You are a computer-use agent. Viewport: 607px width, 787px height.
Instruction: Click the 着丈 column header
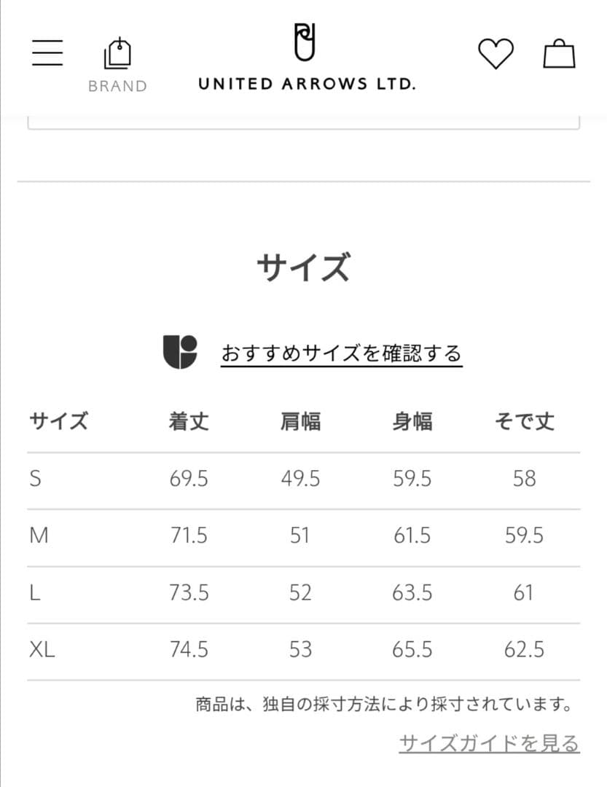click(189, 421)
